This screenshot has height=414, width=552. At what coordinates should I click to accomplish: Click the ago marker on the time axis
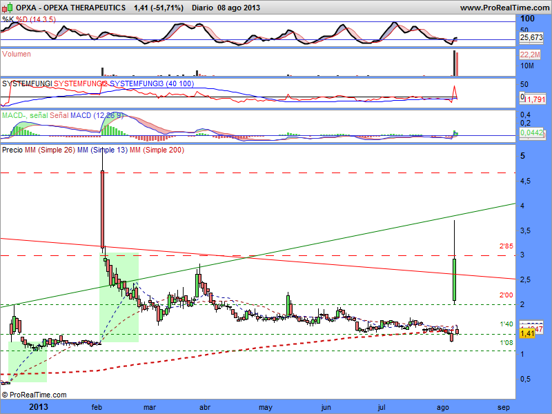coord(443,407)
